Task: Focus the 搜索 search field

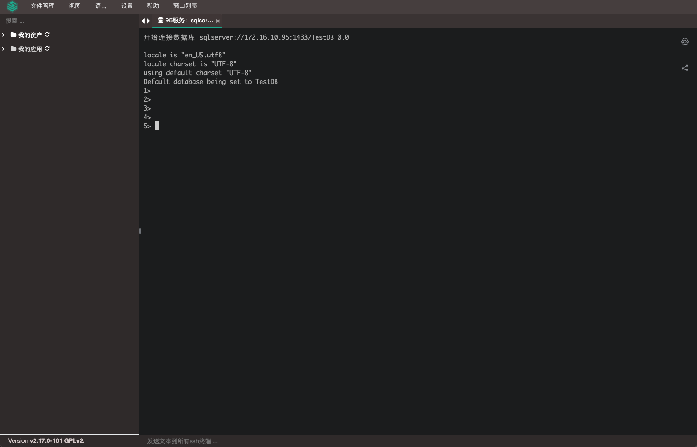Action: (69, 21)
